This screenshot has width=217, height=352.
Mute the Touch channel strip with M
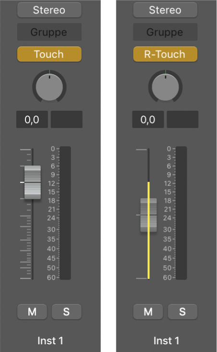point(32,312)
